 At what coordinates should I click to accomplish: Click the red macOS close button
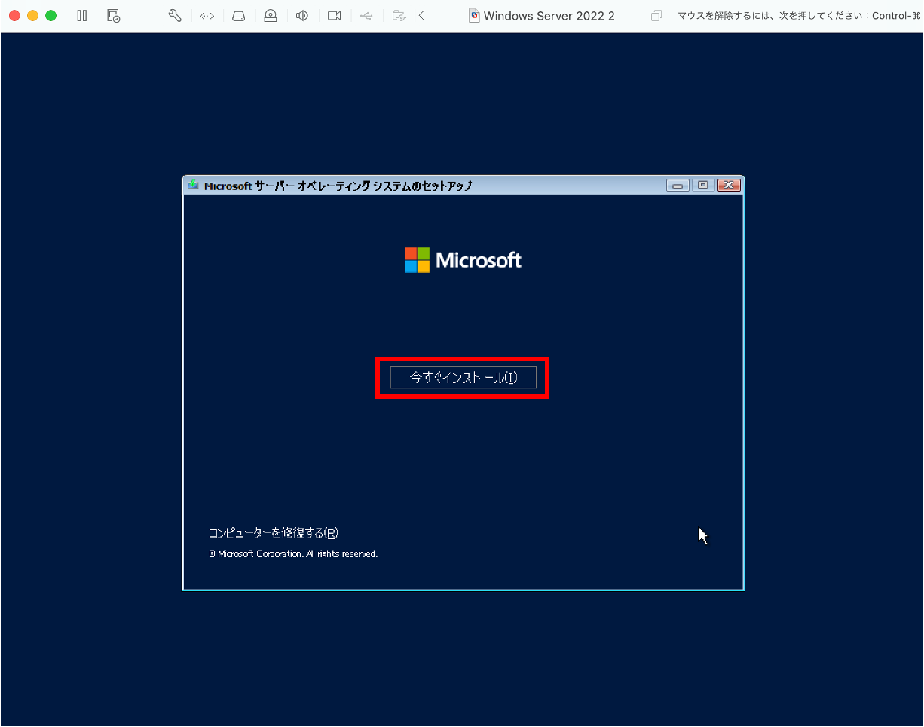click(x=14, y=16)
